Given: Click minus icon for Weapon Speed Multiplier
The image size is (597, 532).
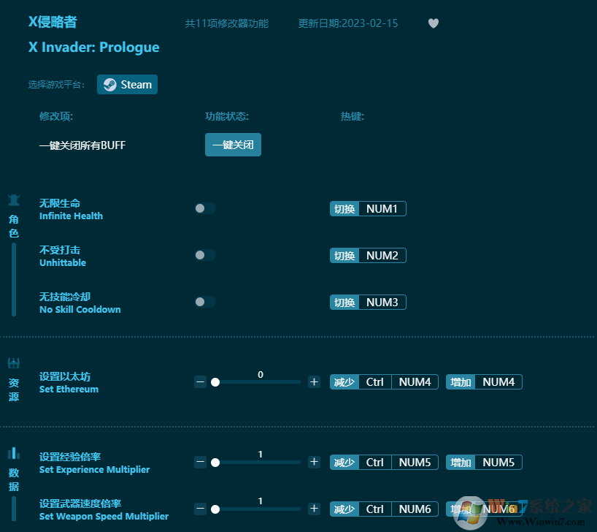Looking at the screenshot, I should coord(200,509).
